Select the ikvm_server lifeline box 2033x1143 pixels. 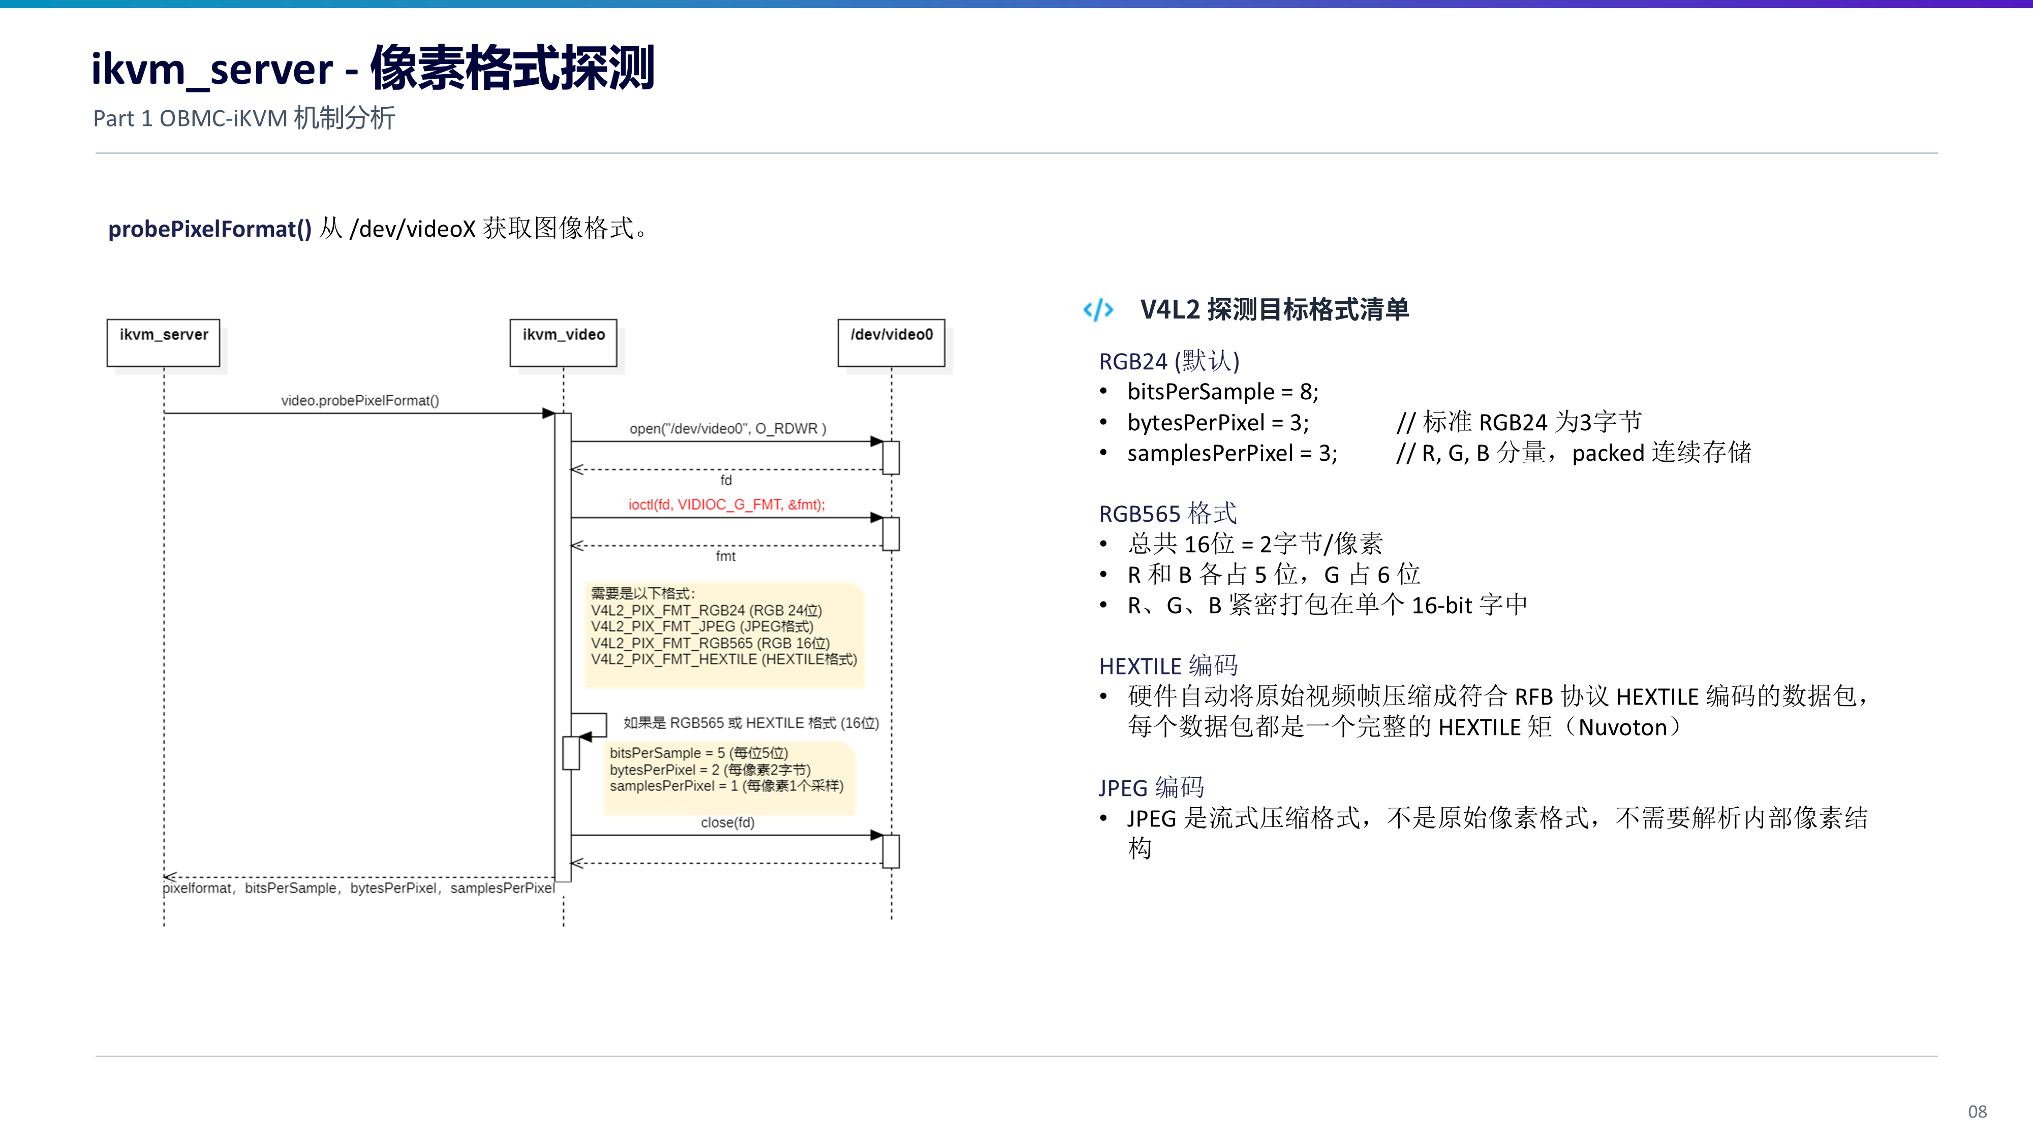coord(163,342)
